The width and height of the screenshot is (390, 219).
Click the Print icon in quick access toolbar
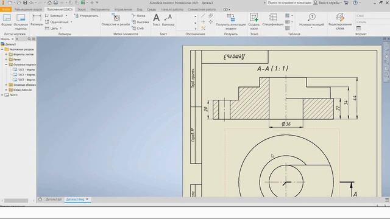tap(55, 2)
